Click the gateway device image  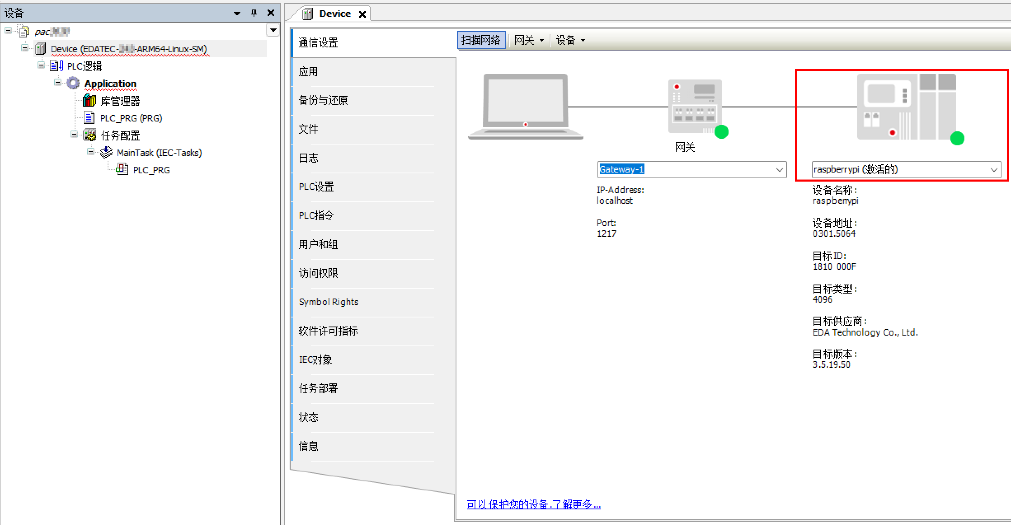point(695,107)
